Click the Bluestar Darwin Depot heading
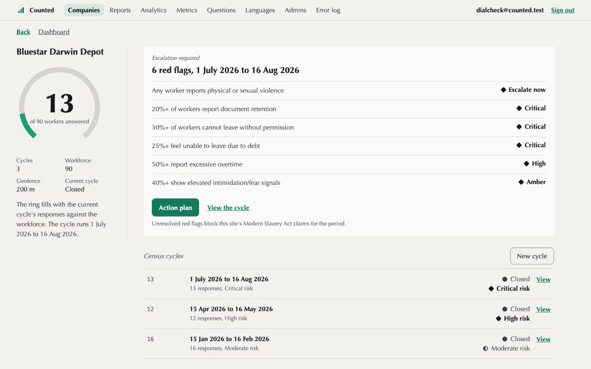This screenshot has height=369, width=591. tap(60, 52)
